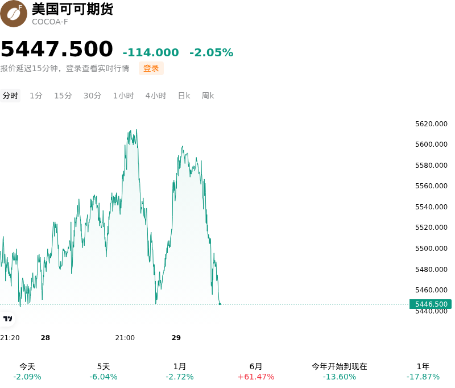
Task: Show the 周k weekly candlestick view
Action: click(208, 96)
